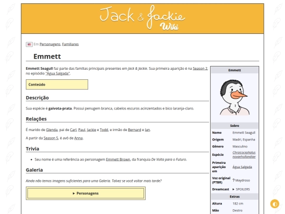Viewport: 285px width, 214px height.
Task: Click the "182 cm" height value
Action: pos(237,203)
